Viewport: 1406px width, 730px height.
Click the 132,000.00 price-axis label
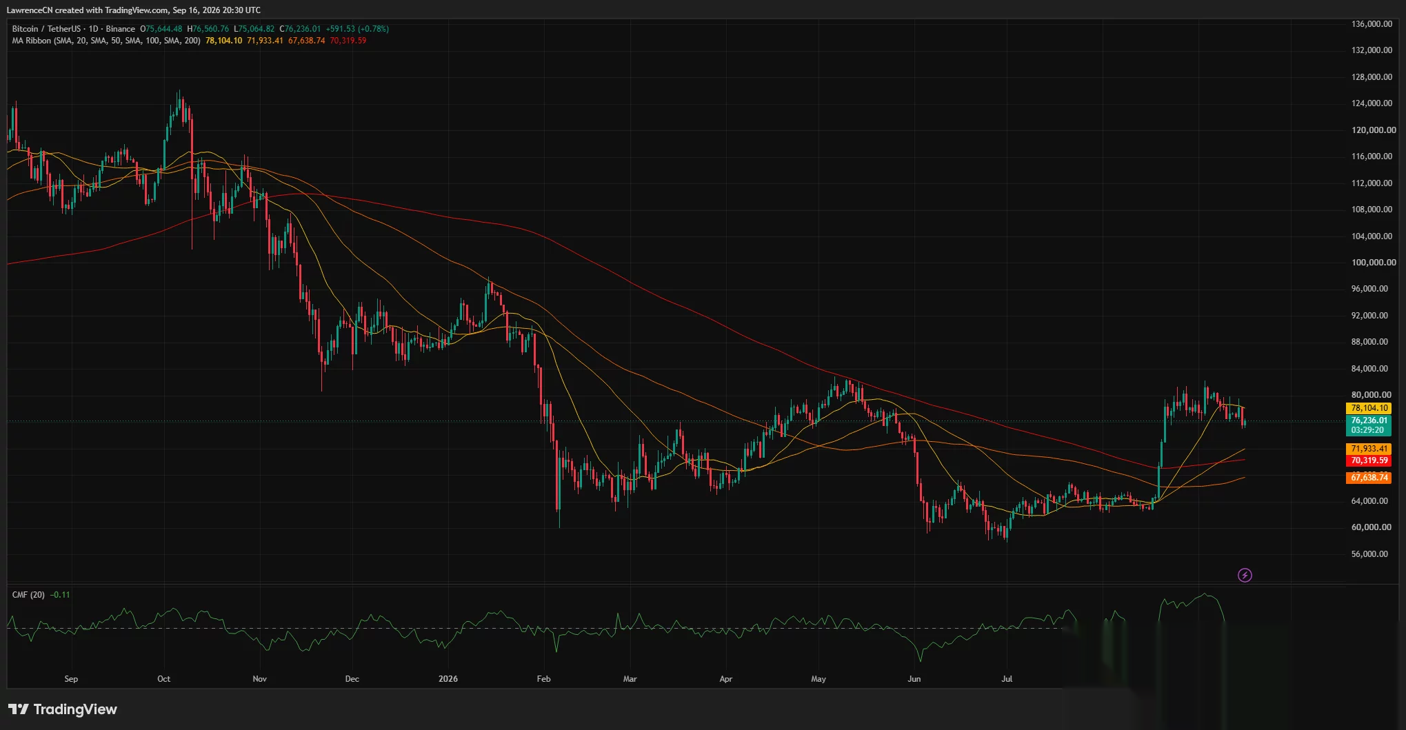click(1372, 50)
